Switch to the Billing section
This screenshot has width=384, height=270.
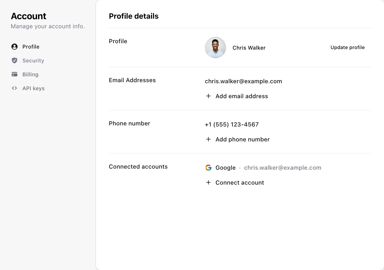point(30,74)
